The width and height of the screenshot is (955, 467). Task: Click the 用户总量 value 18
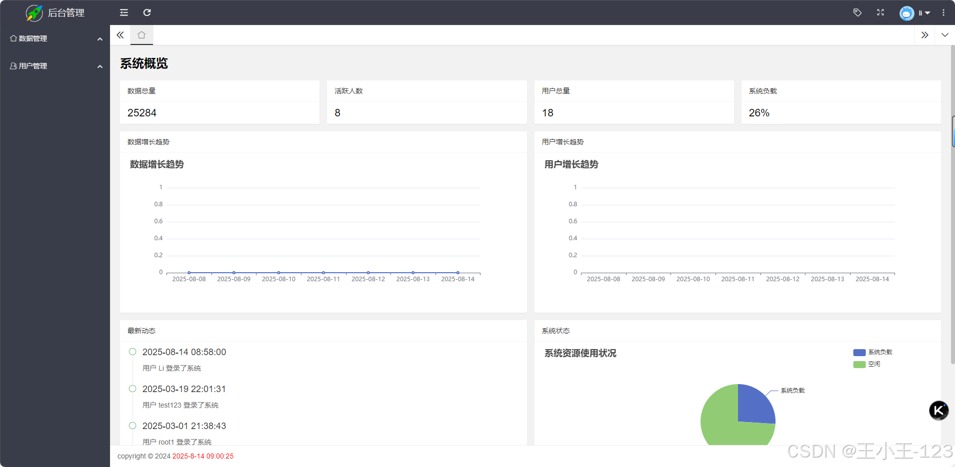coord(547,113)
